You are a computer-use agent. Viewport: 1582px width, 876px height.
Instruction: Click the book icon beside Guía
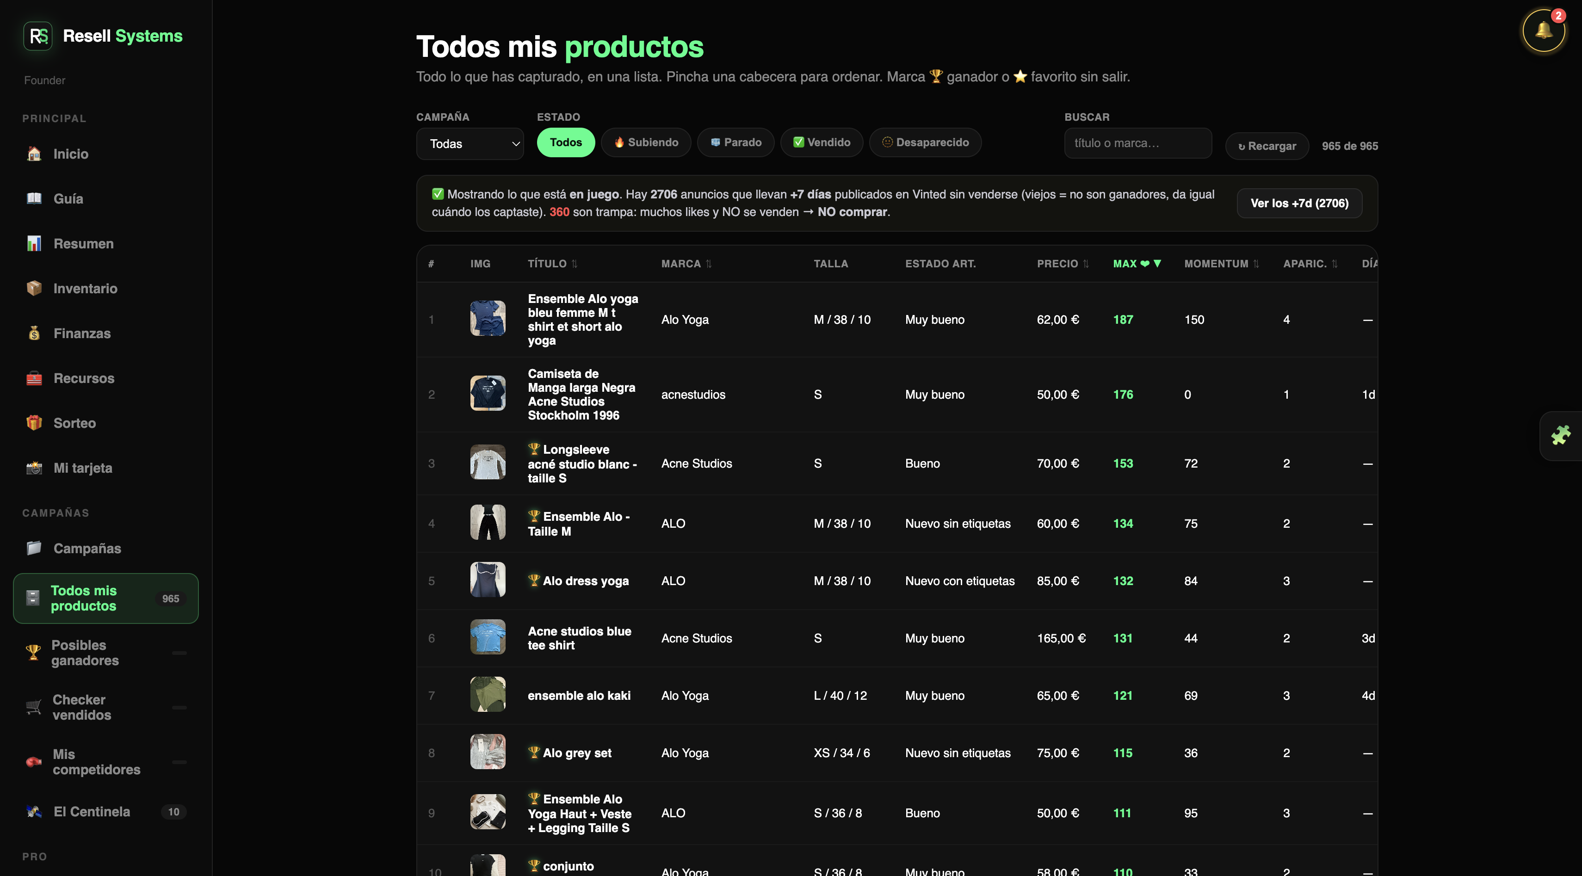[34, 198]
